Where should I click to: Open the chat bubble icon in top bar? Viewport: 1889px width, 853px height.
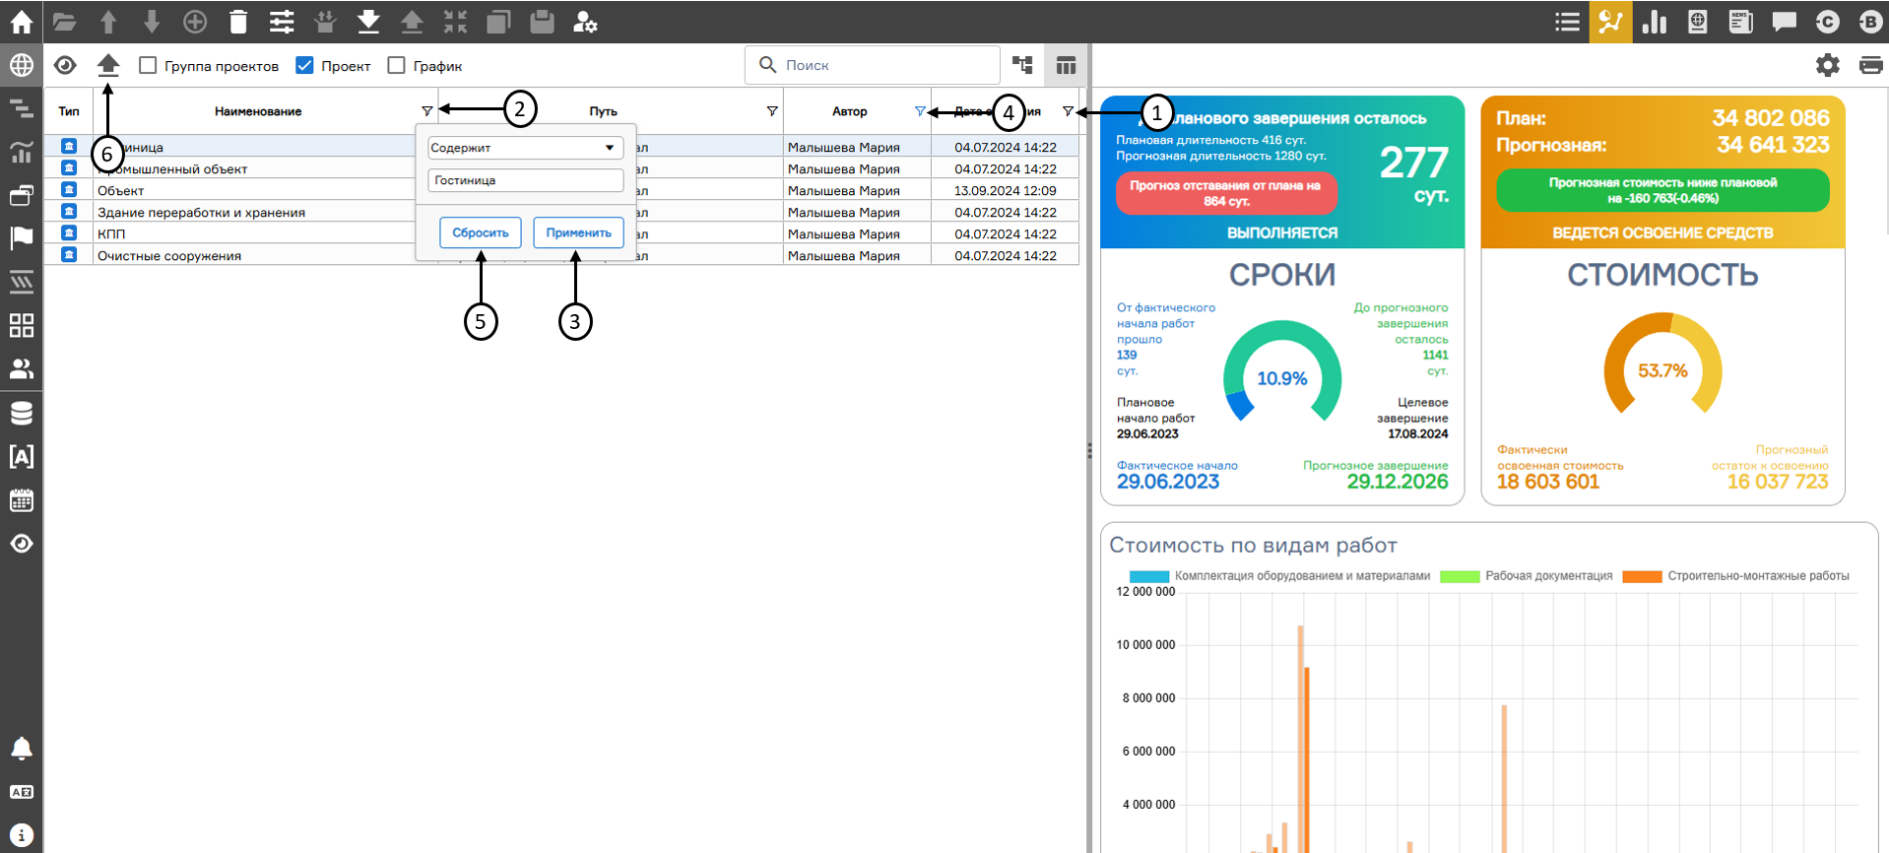click(1785, 22)
